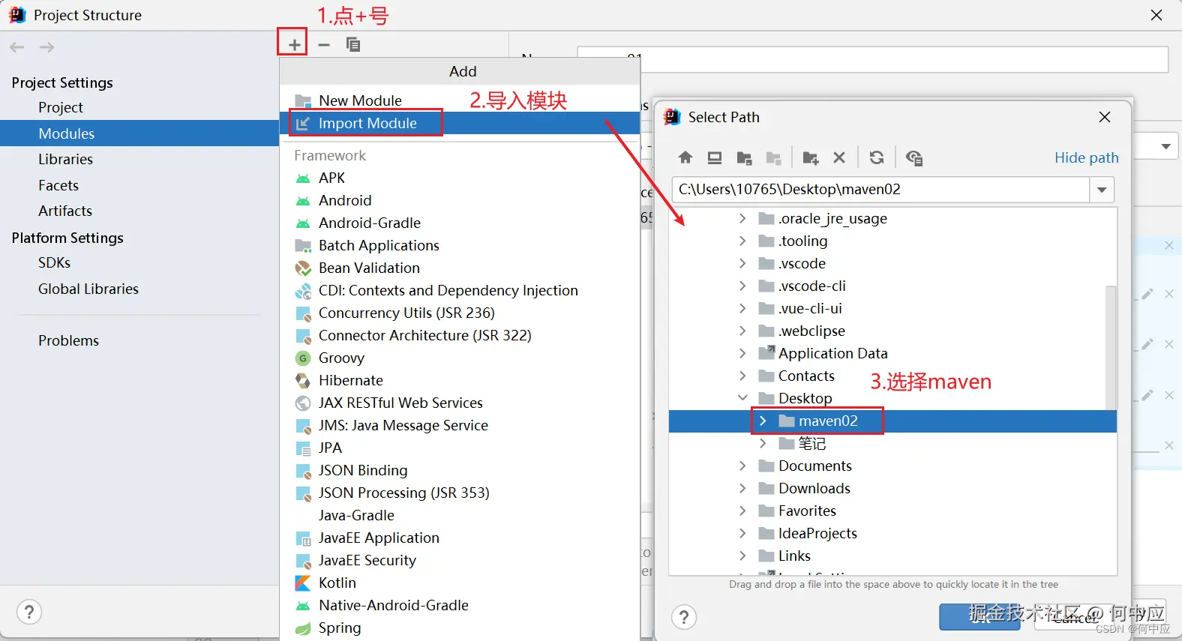
Task: Close the Select Path dialog
Action: (x=1105, y=117)
